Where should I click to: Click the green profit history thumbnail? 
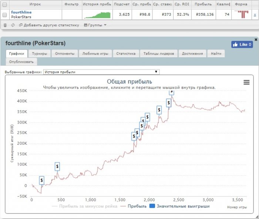97,15
